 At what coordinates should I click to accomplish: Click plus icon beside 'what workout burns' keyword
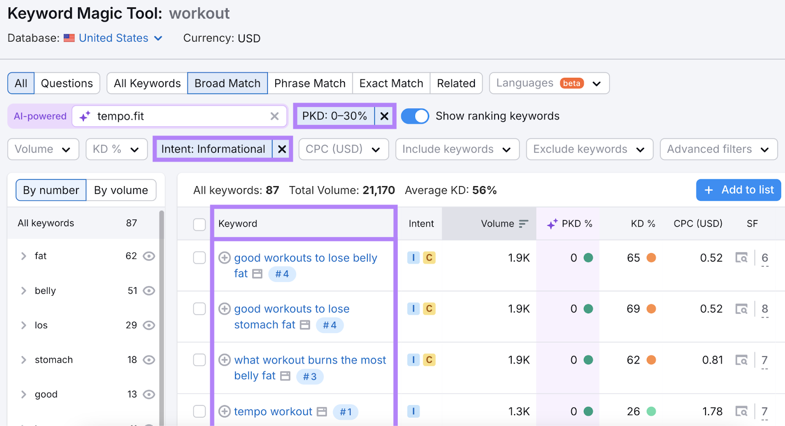point(224,360)
